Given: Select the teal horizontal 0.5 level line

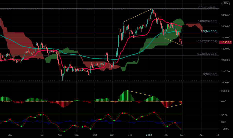Looking at the screenshot, I should click(x=109, y=33).
